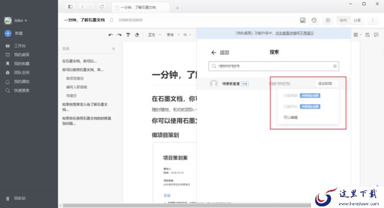Undo the last edit
The width and height of the screenshot is (384, 208).
[111, 35]
